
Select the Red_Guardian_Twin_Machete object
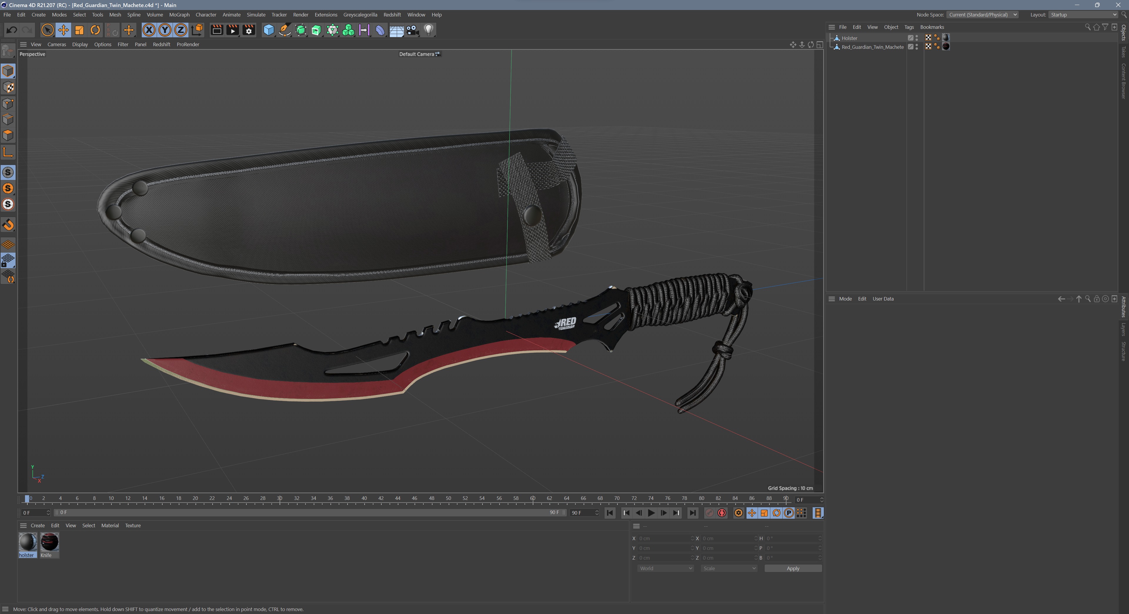tap(872, 47)
